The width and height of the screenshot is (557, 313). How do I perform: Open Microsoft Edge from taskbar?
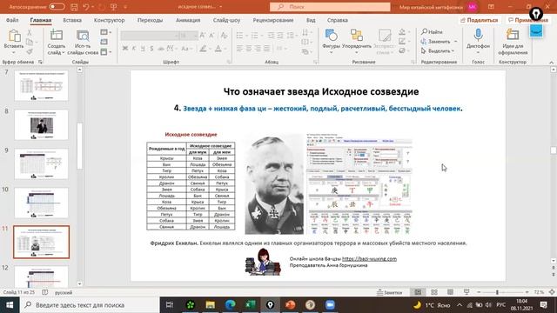(x=230, y=305)
